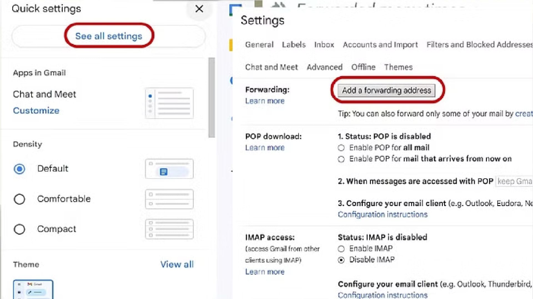This screenshot has height=299, width=533.
Task: Select Disable IMAP
Action: 341,260
